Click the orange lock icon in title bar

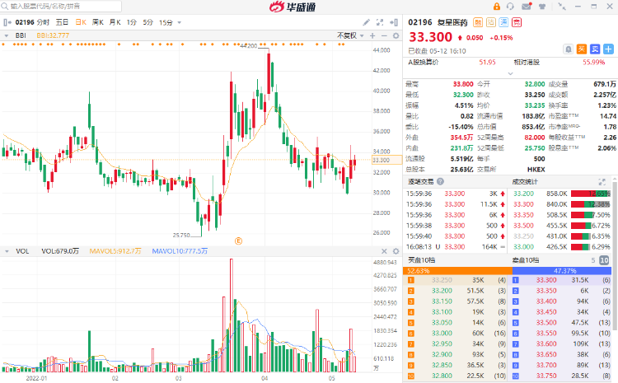pyautogui.click(x=497, y=7)
